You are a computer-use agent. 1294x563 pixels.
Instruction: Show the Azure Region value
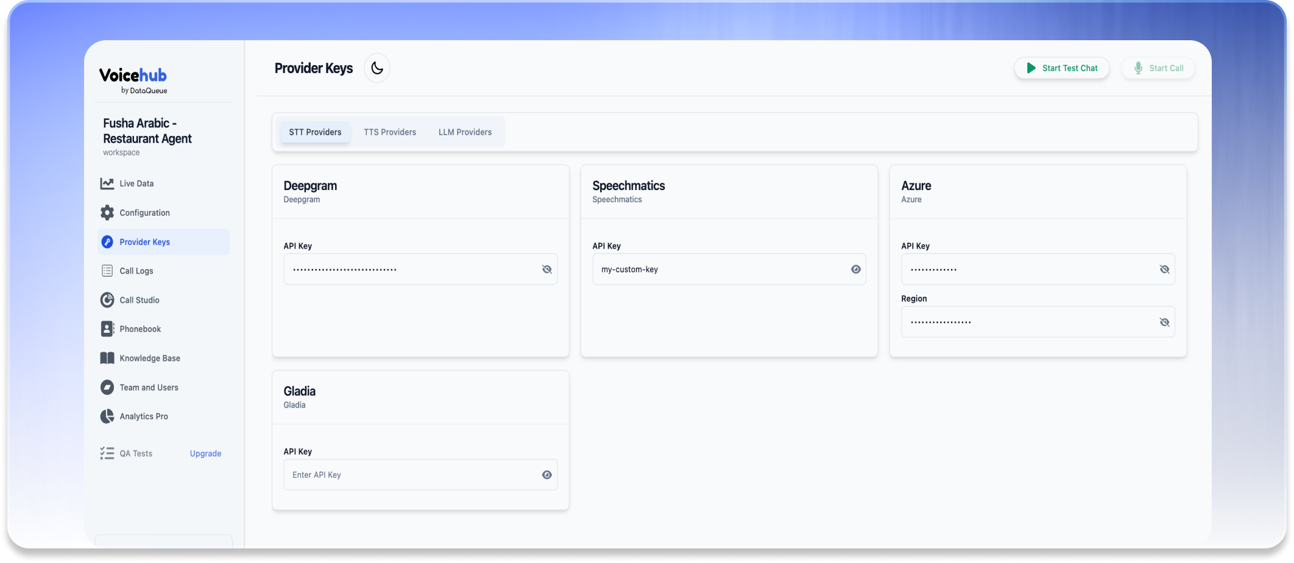[x=1164, y=322]
